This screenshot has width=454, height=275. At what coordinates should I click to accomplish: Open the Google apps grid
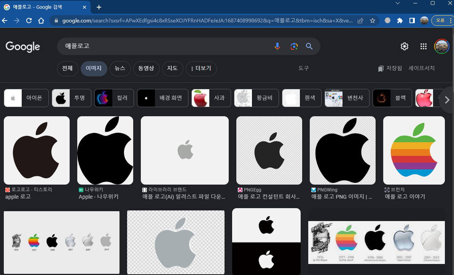pyautogui.click(x=423, y=46)
